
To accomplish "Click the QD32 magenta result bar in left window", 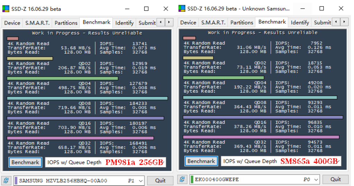I will click(x=80, y=138).
